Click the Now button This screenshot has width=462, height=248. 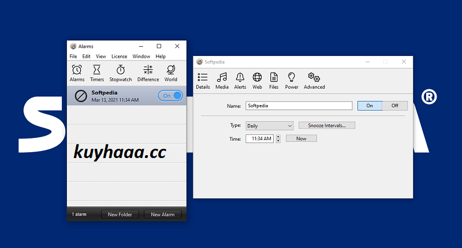(x=301, y=138)
